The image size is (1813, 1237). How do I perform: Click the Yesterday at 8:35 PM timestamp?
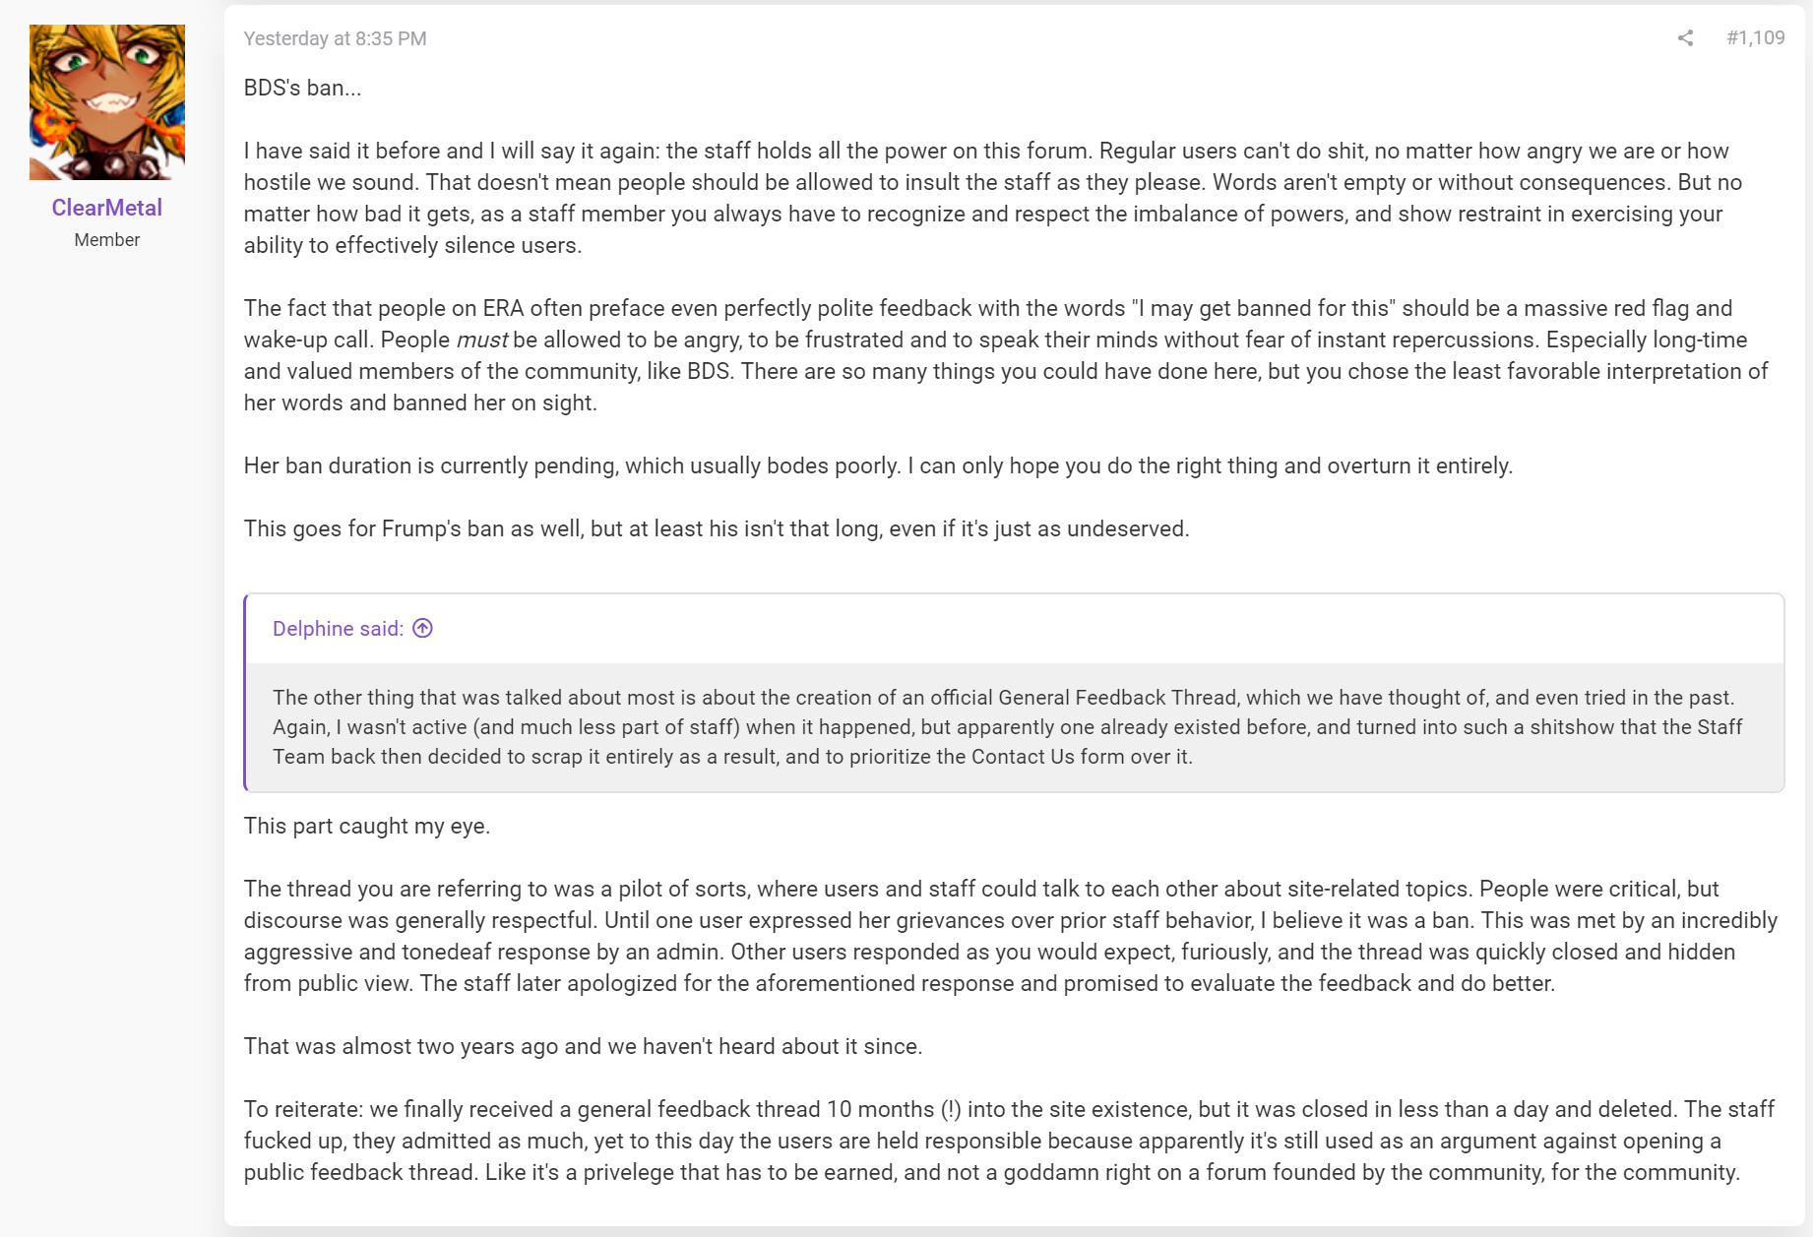click(x=335, y=38)
